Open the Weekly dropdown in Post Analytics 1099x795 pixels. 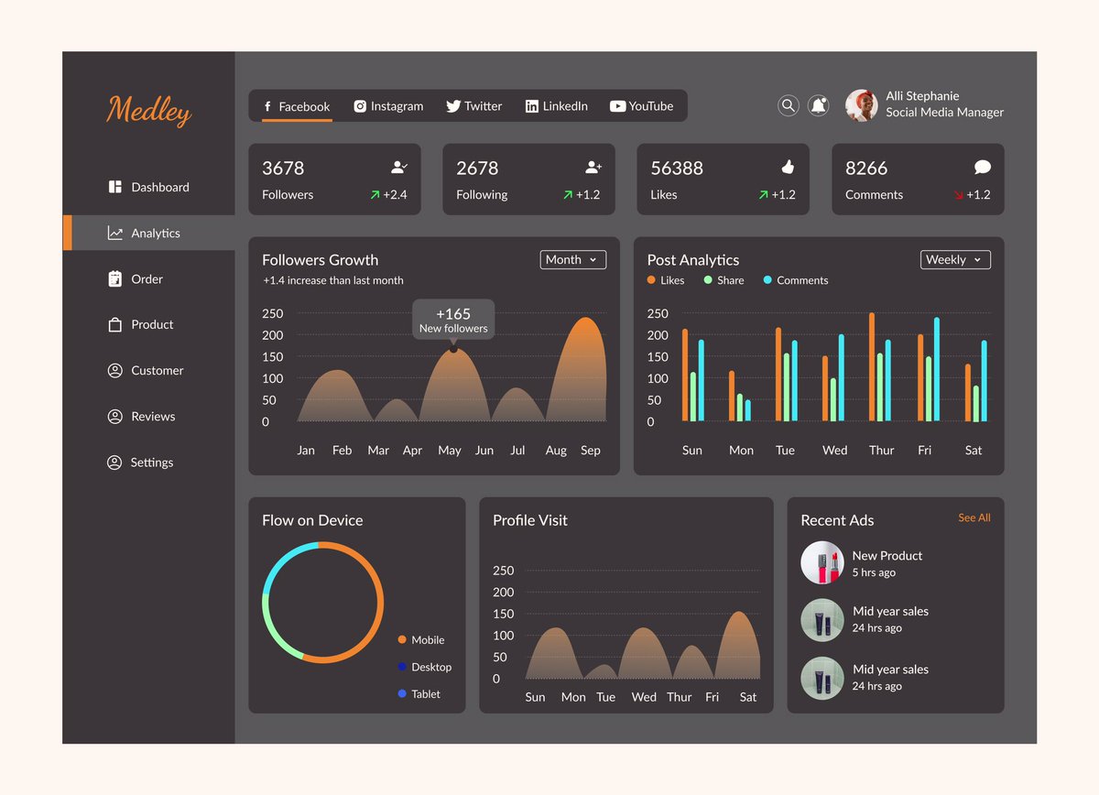[x=955, y=260]
